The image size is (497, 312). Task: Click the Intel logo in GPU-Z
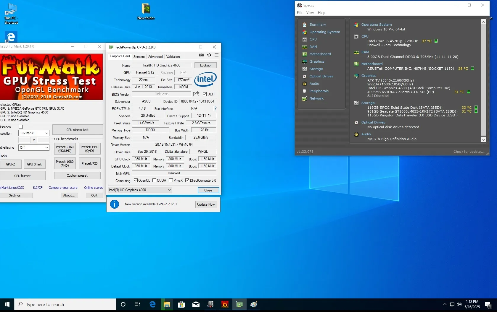(205, 79)
